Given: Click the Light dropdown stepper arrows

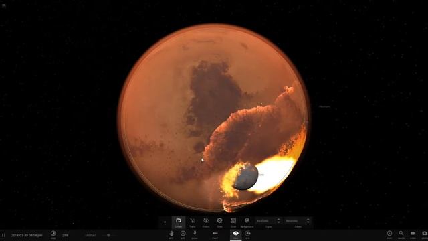Looking at the screenshot, I should coord(278,221).
